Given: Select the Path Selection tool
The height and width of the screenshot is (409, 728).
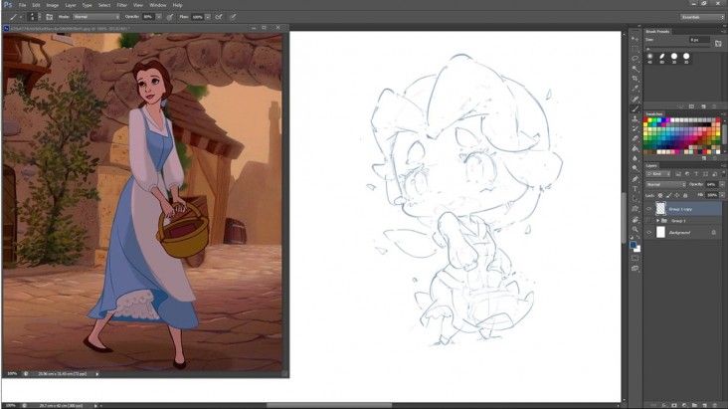Looking at the screenshot, I should pos(635,199).
